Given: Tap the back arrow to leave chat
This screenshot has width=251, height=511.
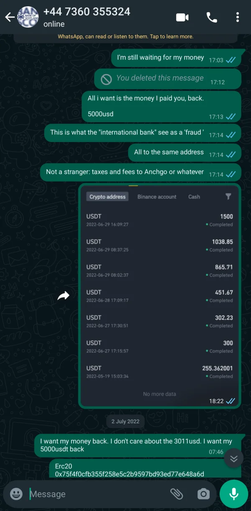Looking at the screenshot, I should click(9, 17).
